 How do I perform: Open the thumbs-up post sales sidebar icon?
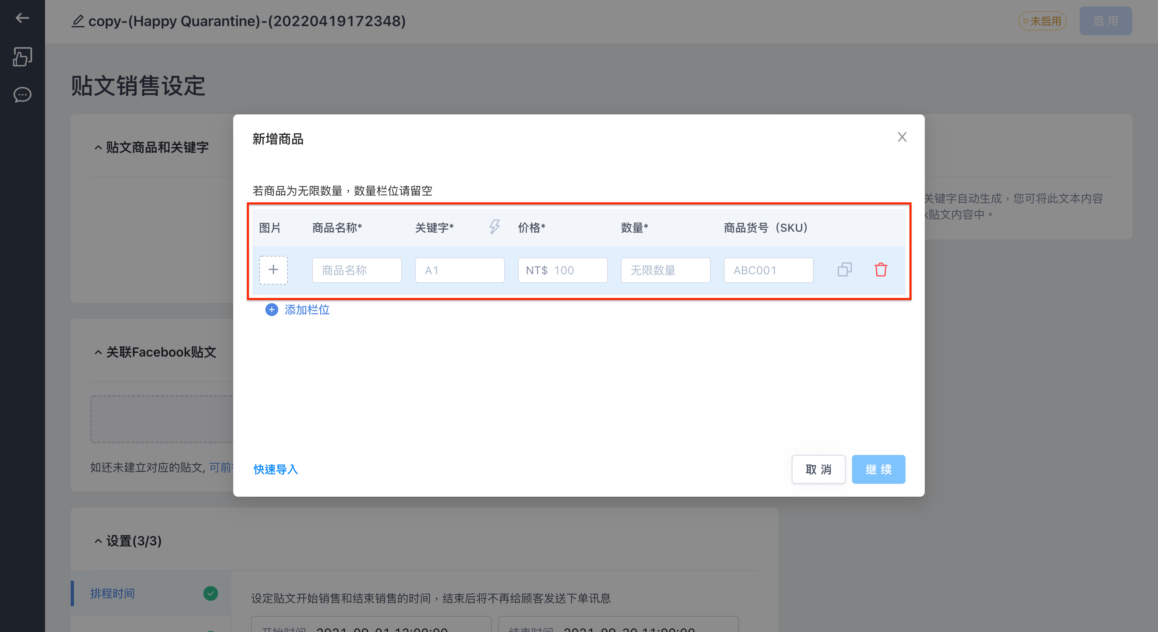[22, 57]
